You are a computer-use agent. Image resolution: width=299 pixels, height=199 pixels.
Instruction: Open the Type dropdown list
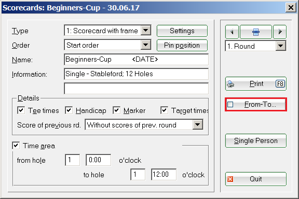(x=146, y=31)
